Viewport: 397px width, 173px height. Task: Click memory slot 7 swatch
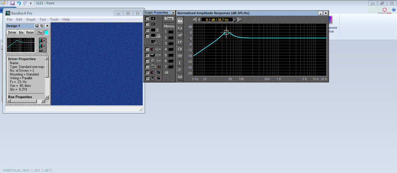click(x=170, y=67)
